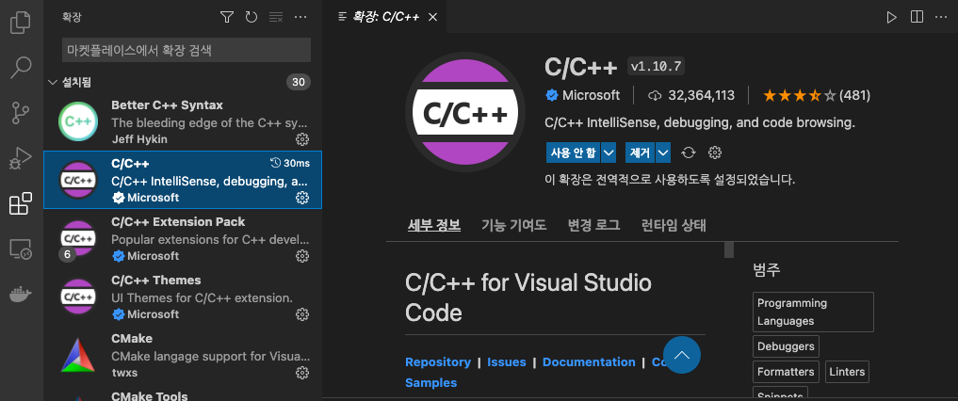Click the 32,364,113 install count

[x=691, y=95]
